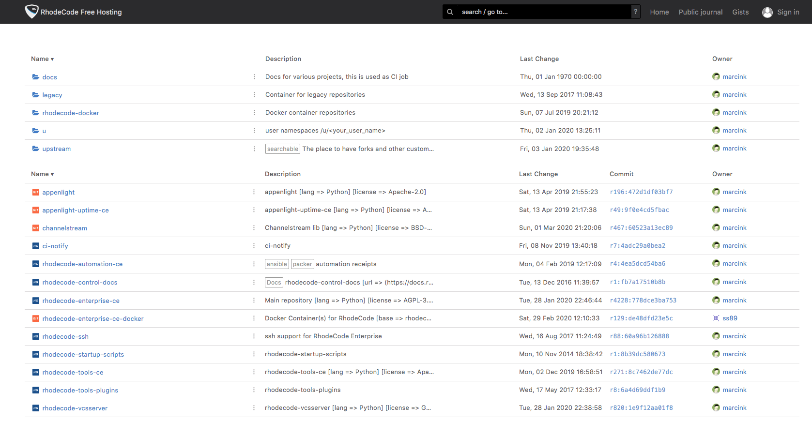Open the three-dot menu for legacy group
The height and width of the screenshot is (437, 812).
coord(254,95)
